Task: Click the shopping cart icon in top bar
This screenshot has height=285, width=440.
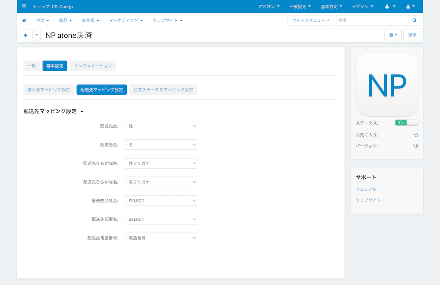Action: [24, 6]
